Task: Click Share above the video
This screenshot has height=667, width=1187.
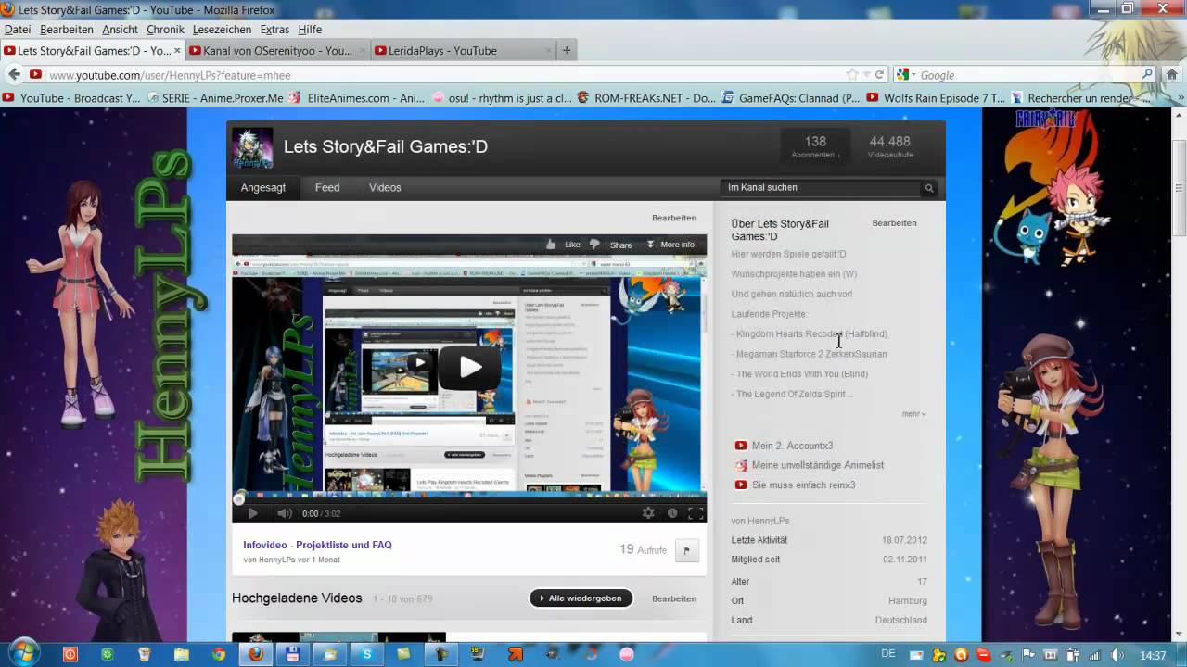Action: tap(621, 245)
